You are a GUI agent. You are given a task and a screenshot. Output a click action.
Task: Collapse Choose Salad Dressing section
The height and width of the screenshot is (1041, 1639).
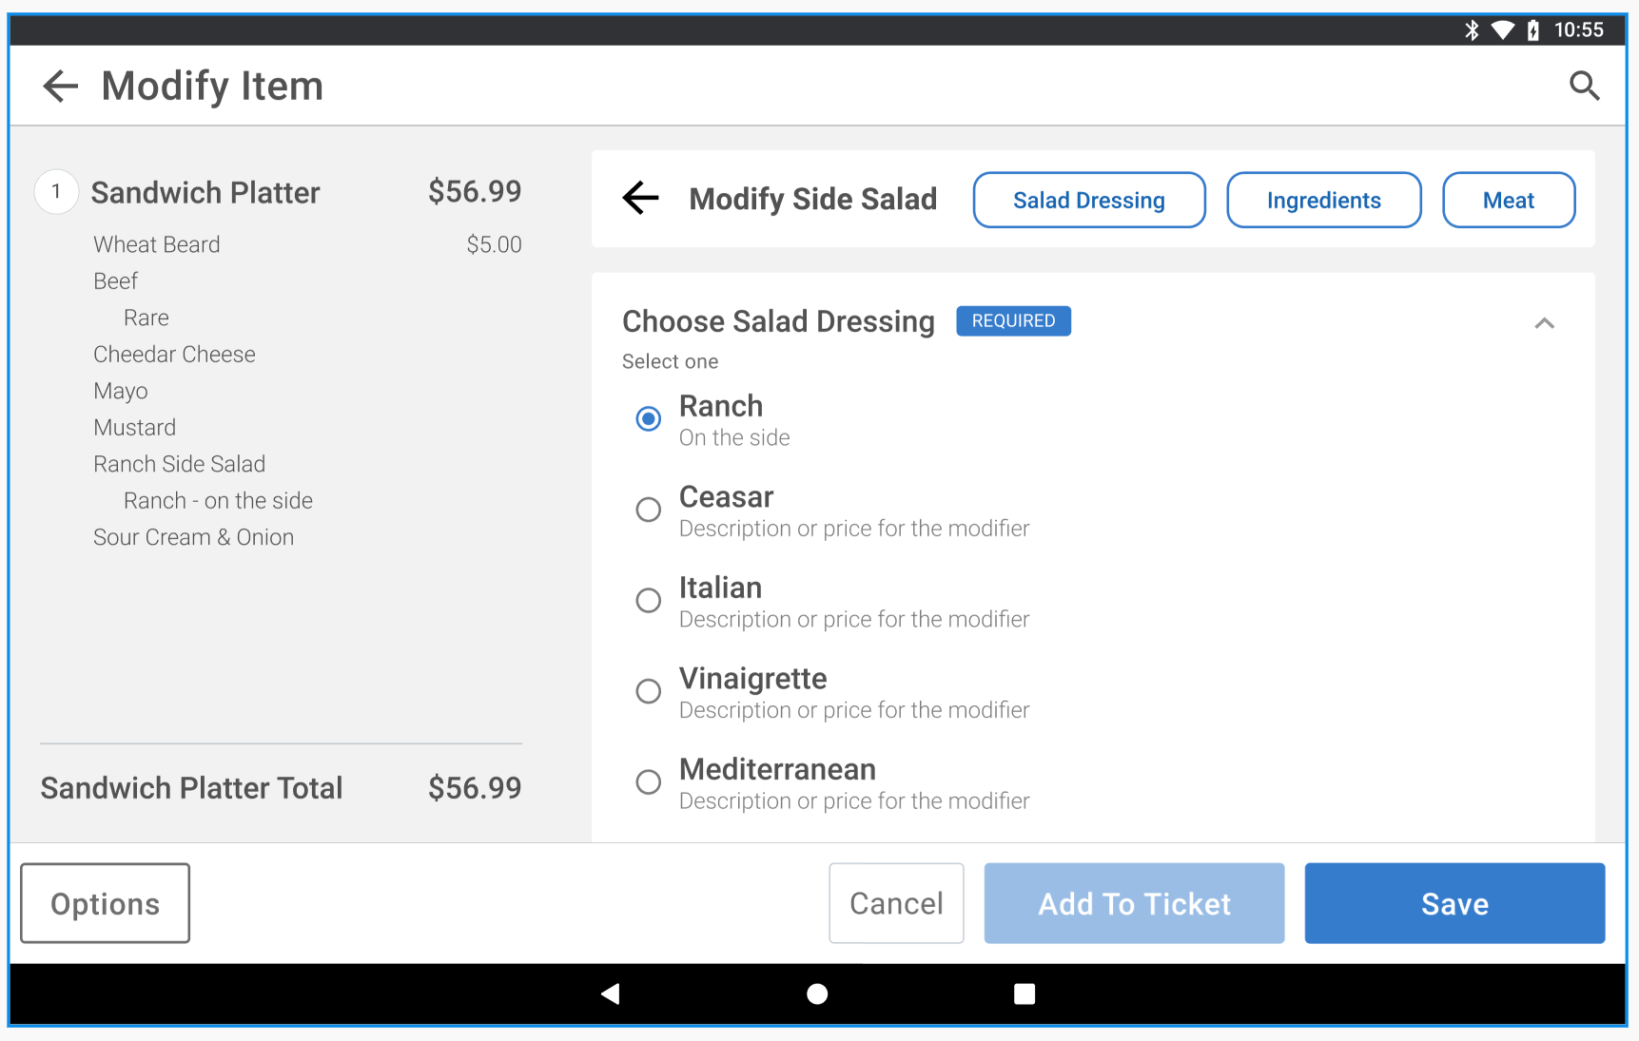[1544, 323]
